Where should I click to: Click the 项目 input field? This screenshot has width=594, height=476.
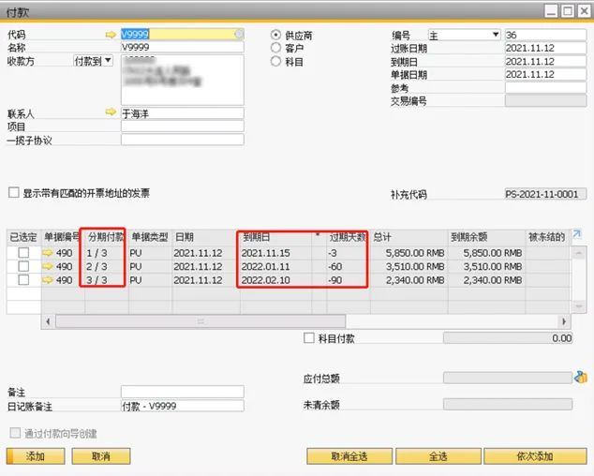point(182,126)
